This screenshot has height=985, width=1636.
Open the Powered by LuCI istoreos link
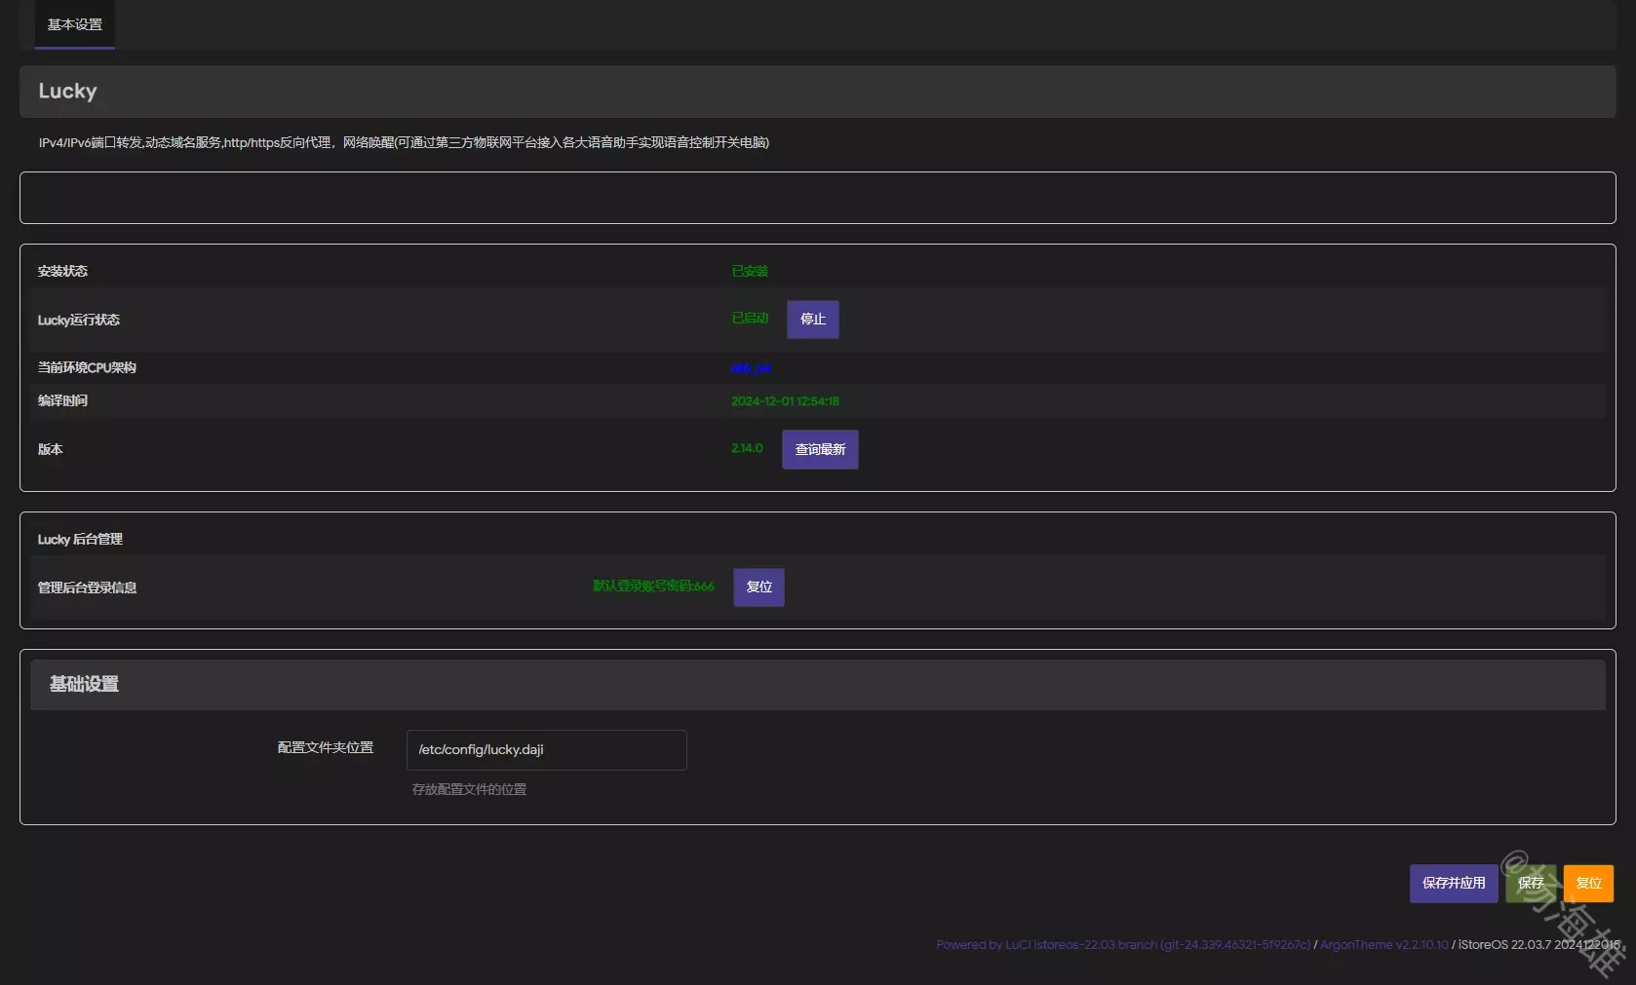coord(1123,945)
